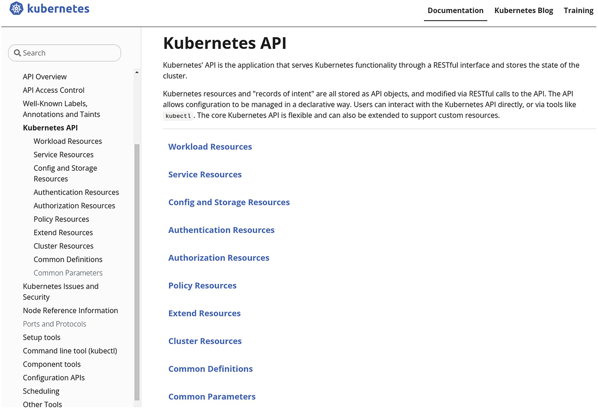Open Authentication Resources in sidebar
598x409 pixels.
click(x=76, y=192)
